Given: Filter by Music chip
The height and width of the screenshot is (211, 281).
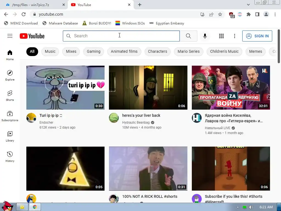Looking at the screenshot, I should pos(50,51).
